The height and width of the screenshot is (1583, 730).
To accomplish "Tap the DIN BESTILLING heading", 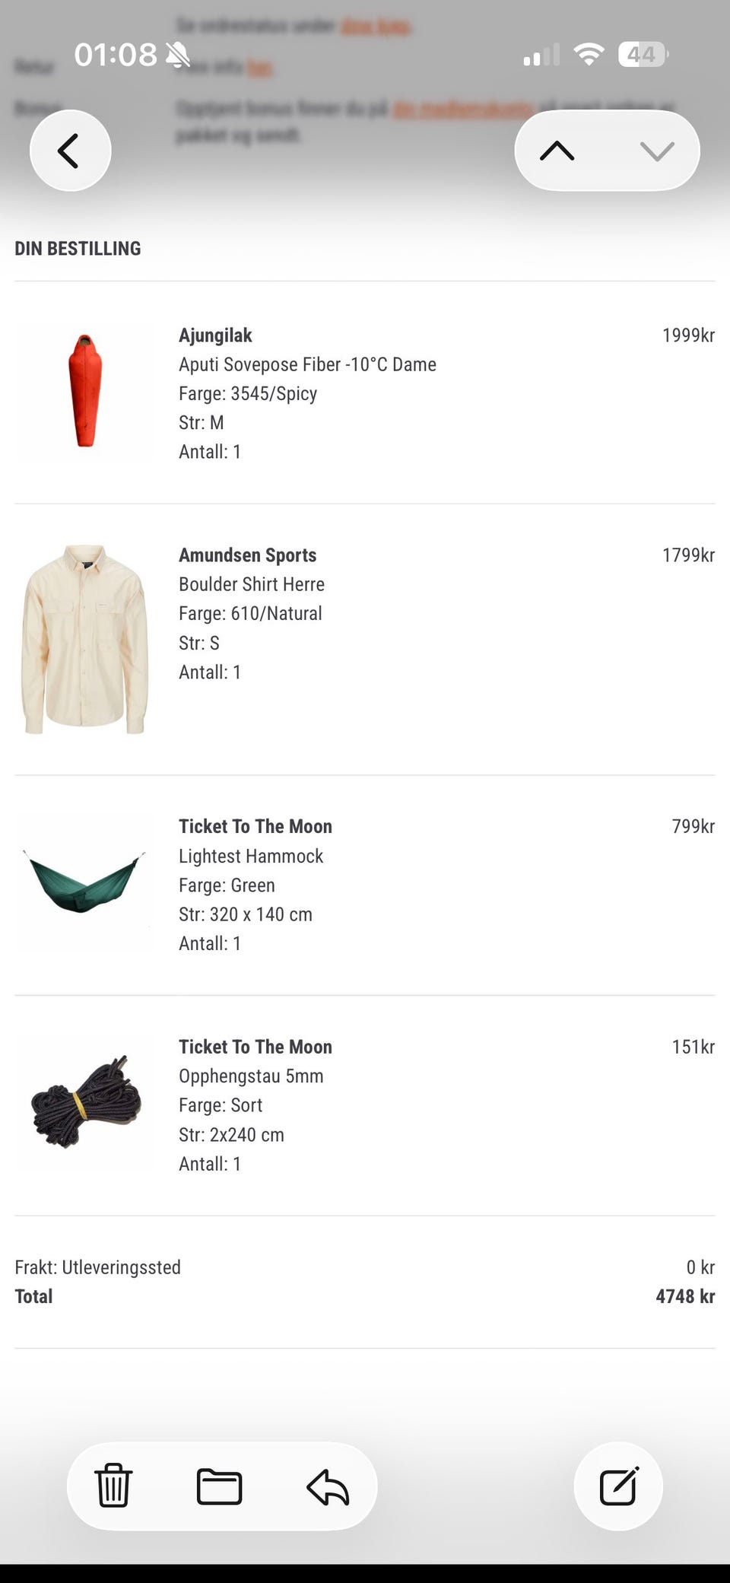I will (78, 249).
